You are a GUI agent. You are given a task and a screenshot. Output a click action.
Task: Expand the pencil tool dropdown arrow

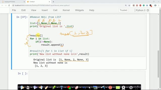50,88
